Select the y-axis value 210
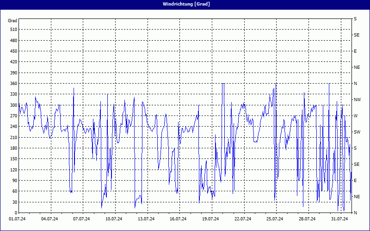Screen dimensions: 370x231 pyautogui.click(x=14, y=137)
